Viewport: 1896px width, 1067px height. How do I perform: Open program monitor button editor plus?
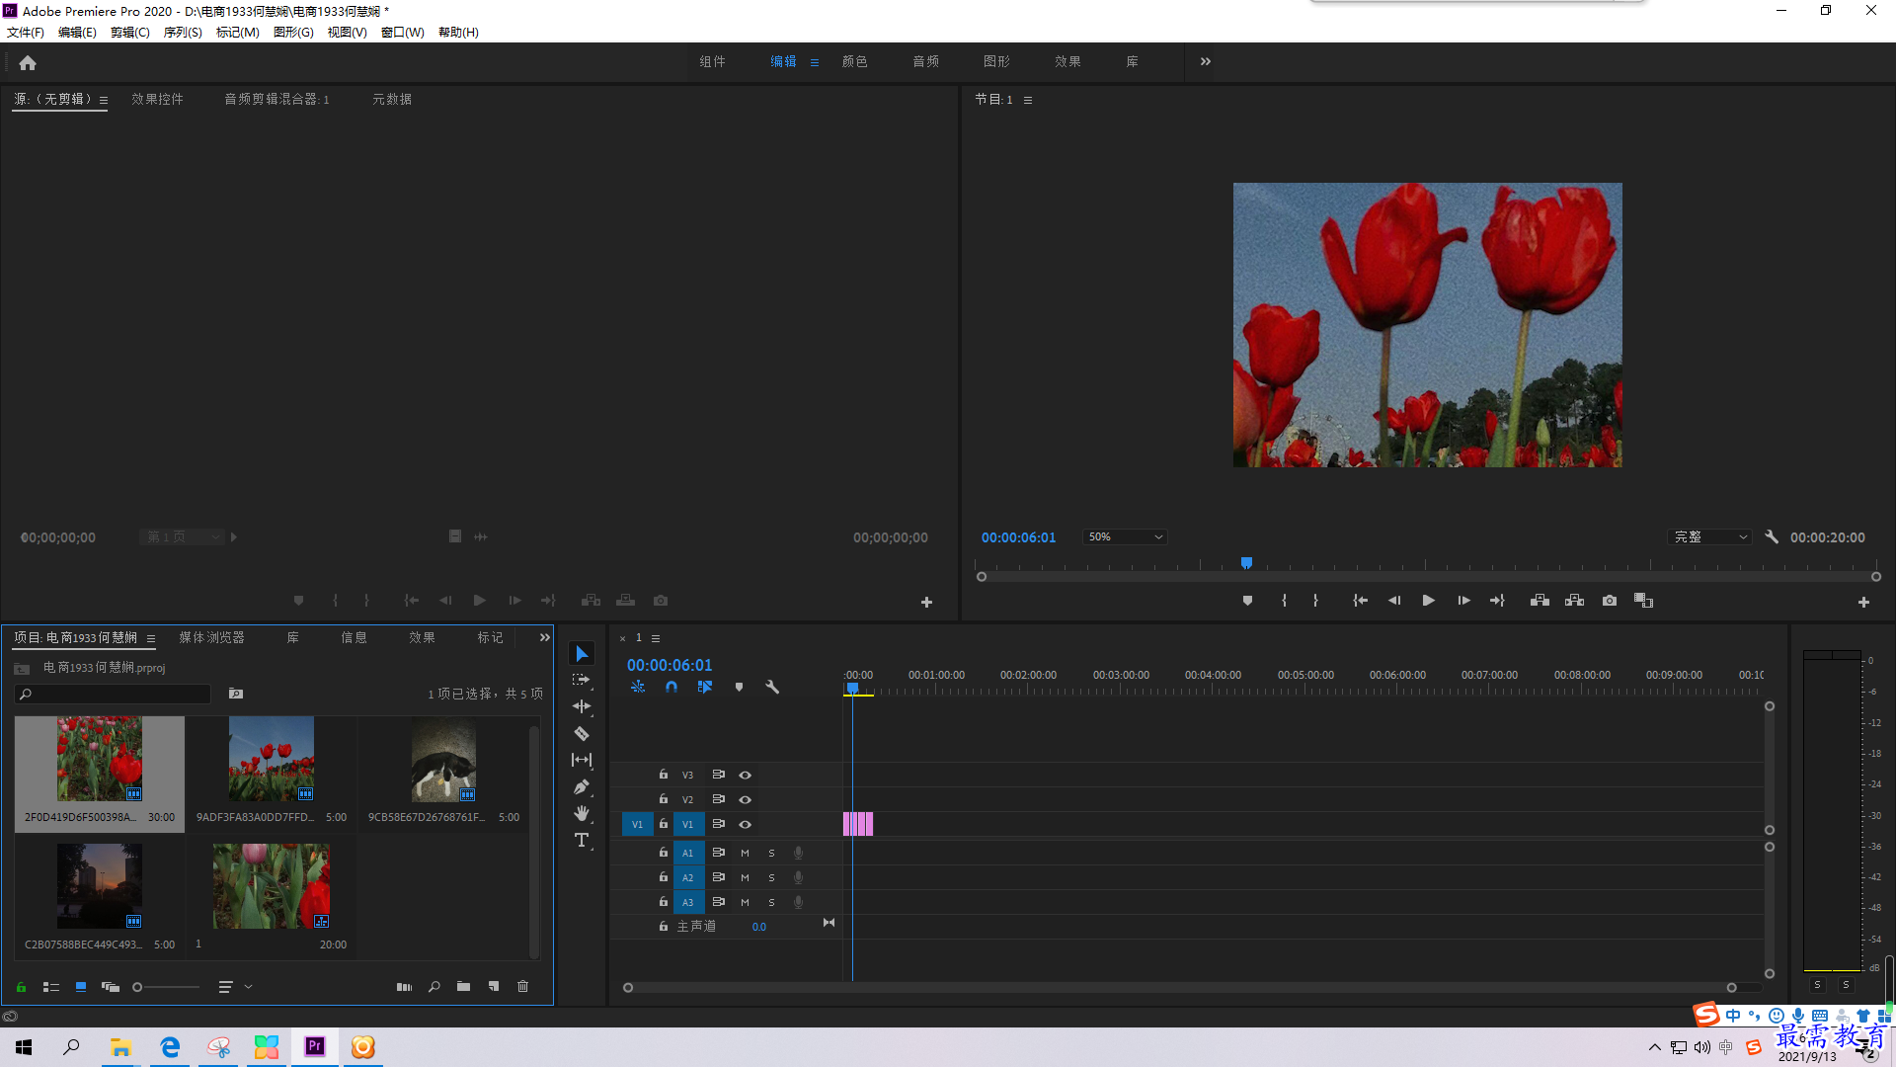[x=1863, y=602]
